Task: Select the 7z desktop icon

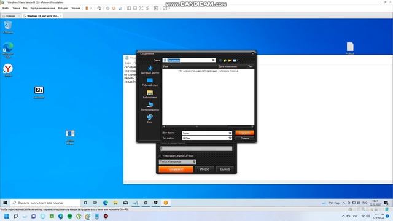Action: tap(39, 92)
